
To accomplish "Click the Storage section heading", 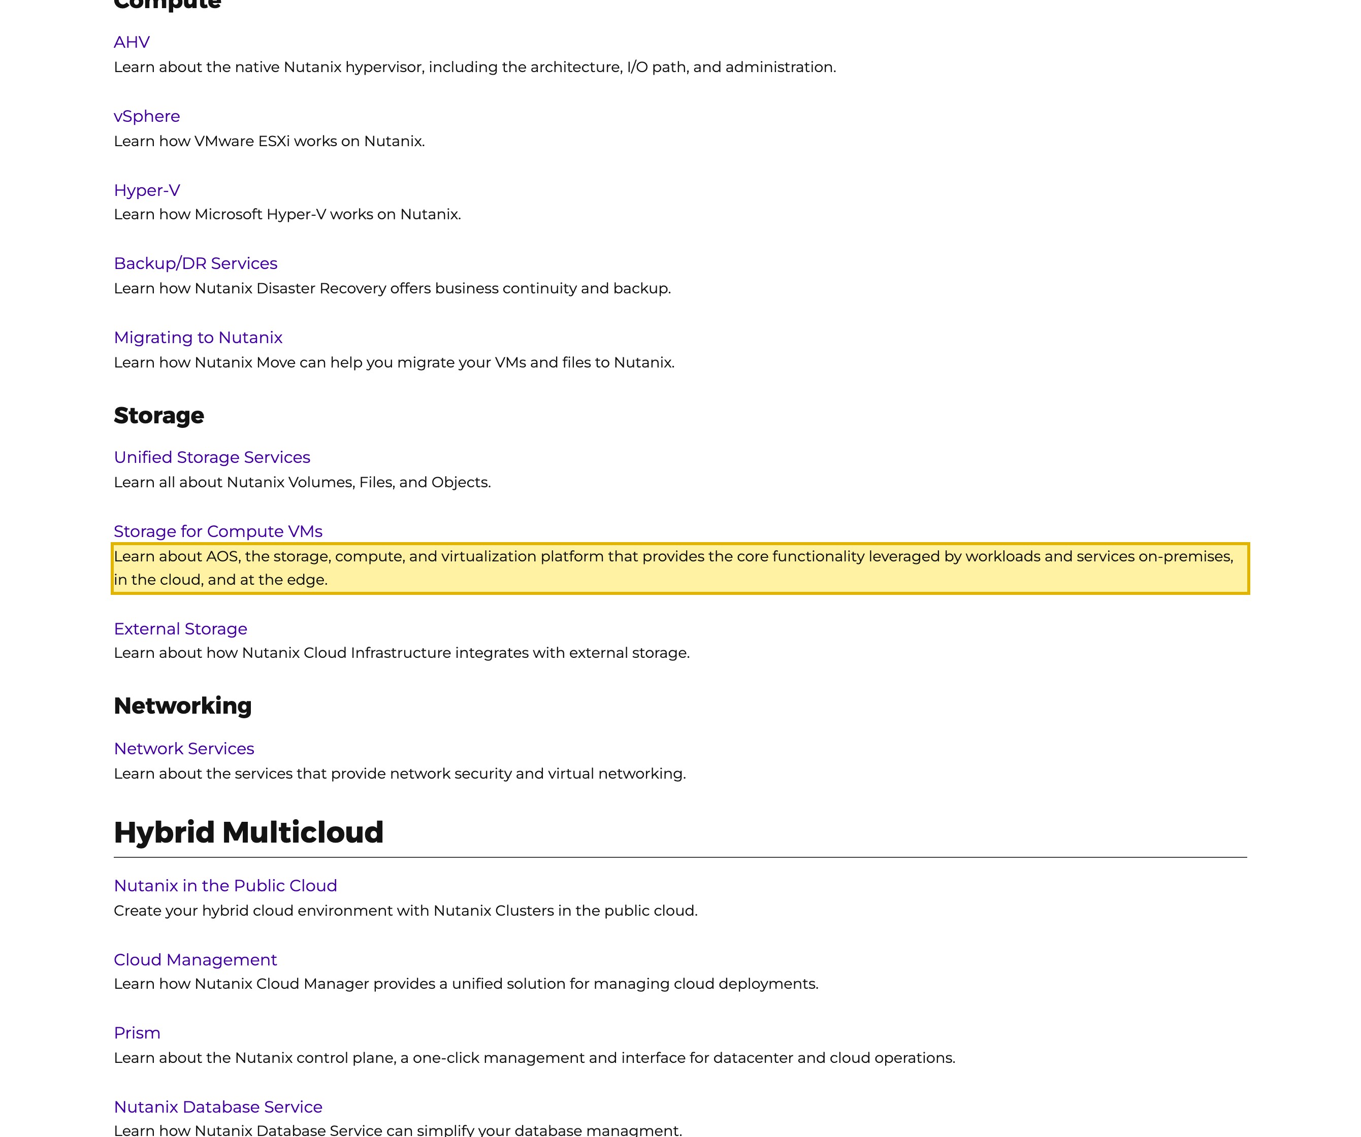I will coord(159,415).
